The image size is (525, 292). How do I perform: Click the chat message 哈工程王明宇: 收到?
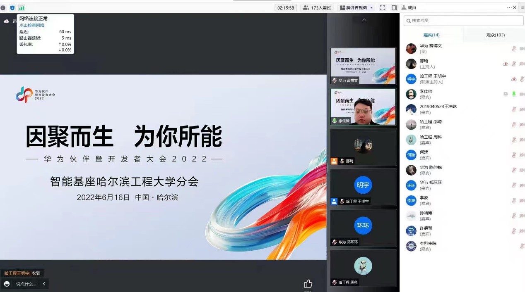pyautogui.click(x=22, y=273)
